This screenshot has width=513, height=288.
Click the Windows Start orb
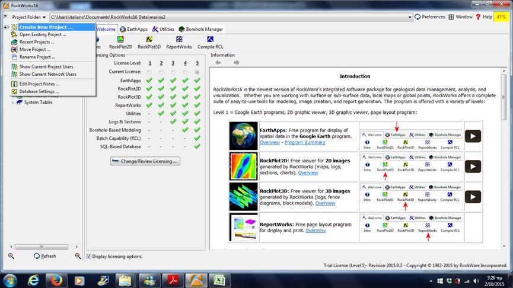tap(9, 281)
